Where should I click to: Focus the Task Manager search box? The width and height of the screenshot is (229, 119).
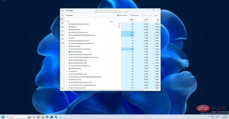112,10
